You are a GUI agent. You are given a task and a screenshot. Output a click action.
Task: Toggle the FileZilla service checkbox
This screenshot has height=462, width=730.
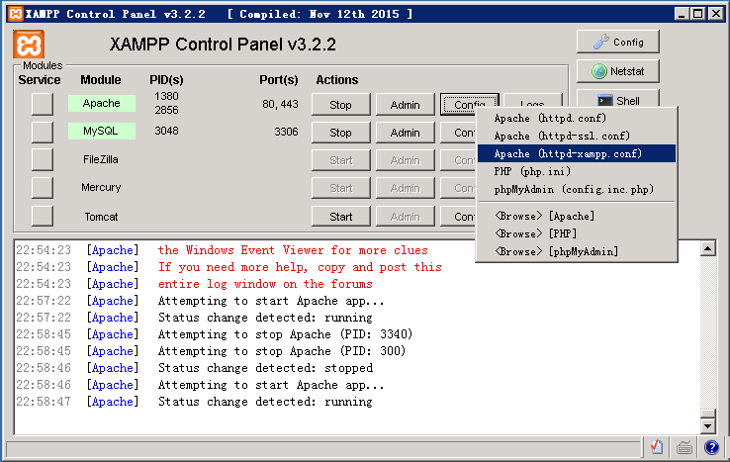(43, 159)
